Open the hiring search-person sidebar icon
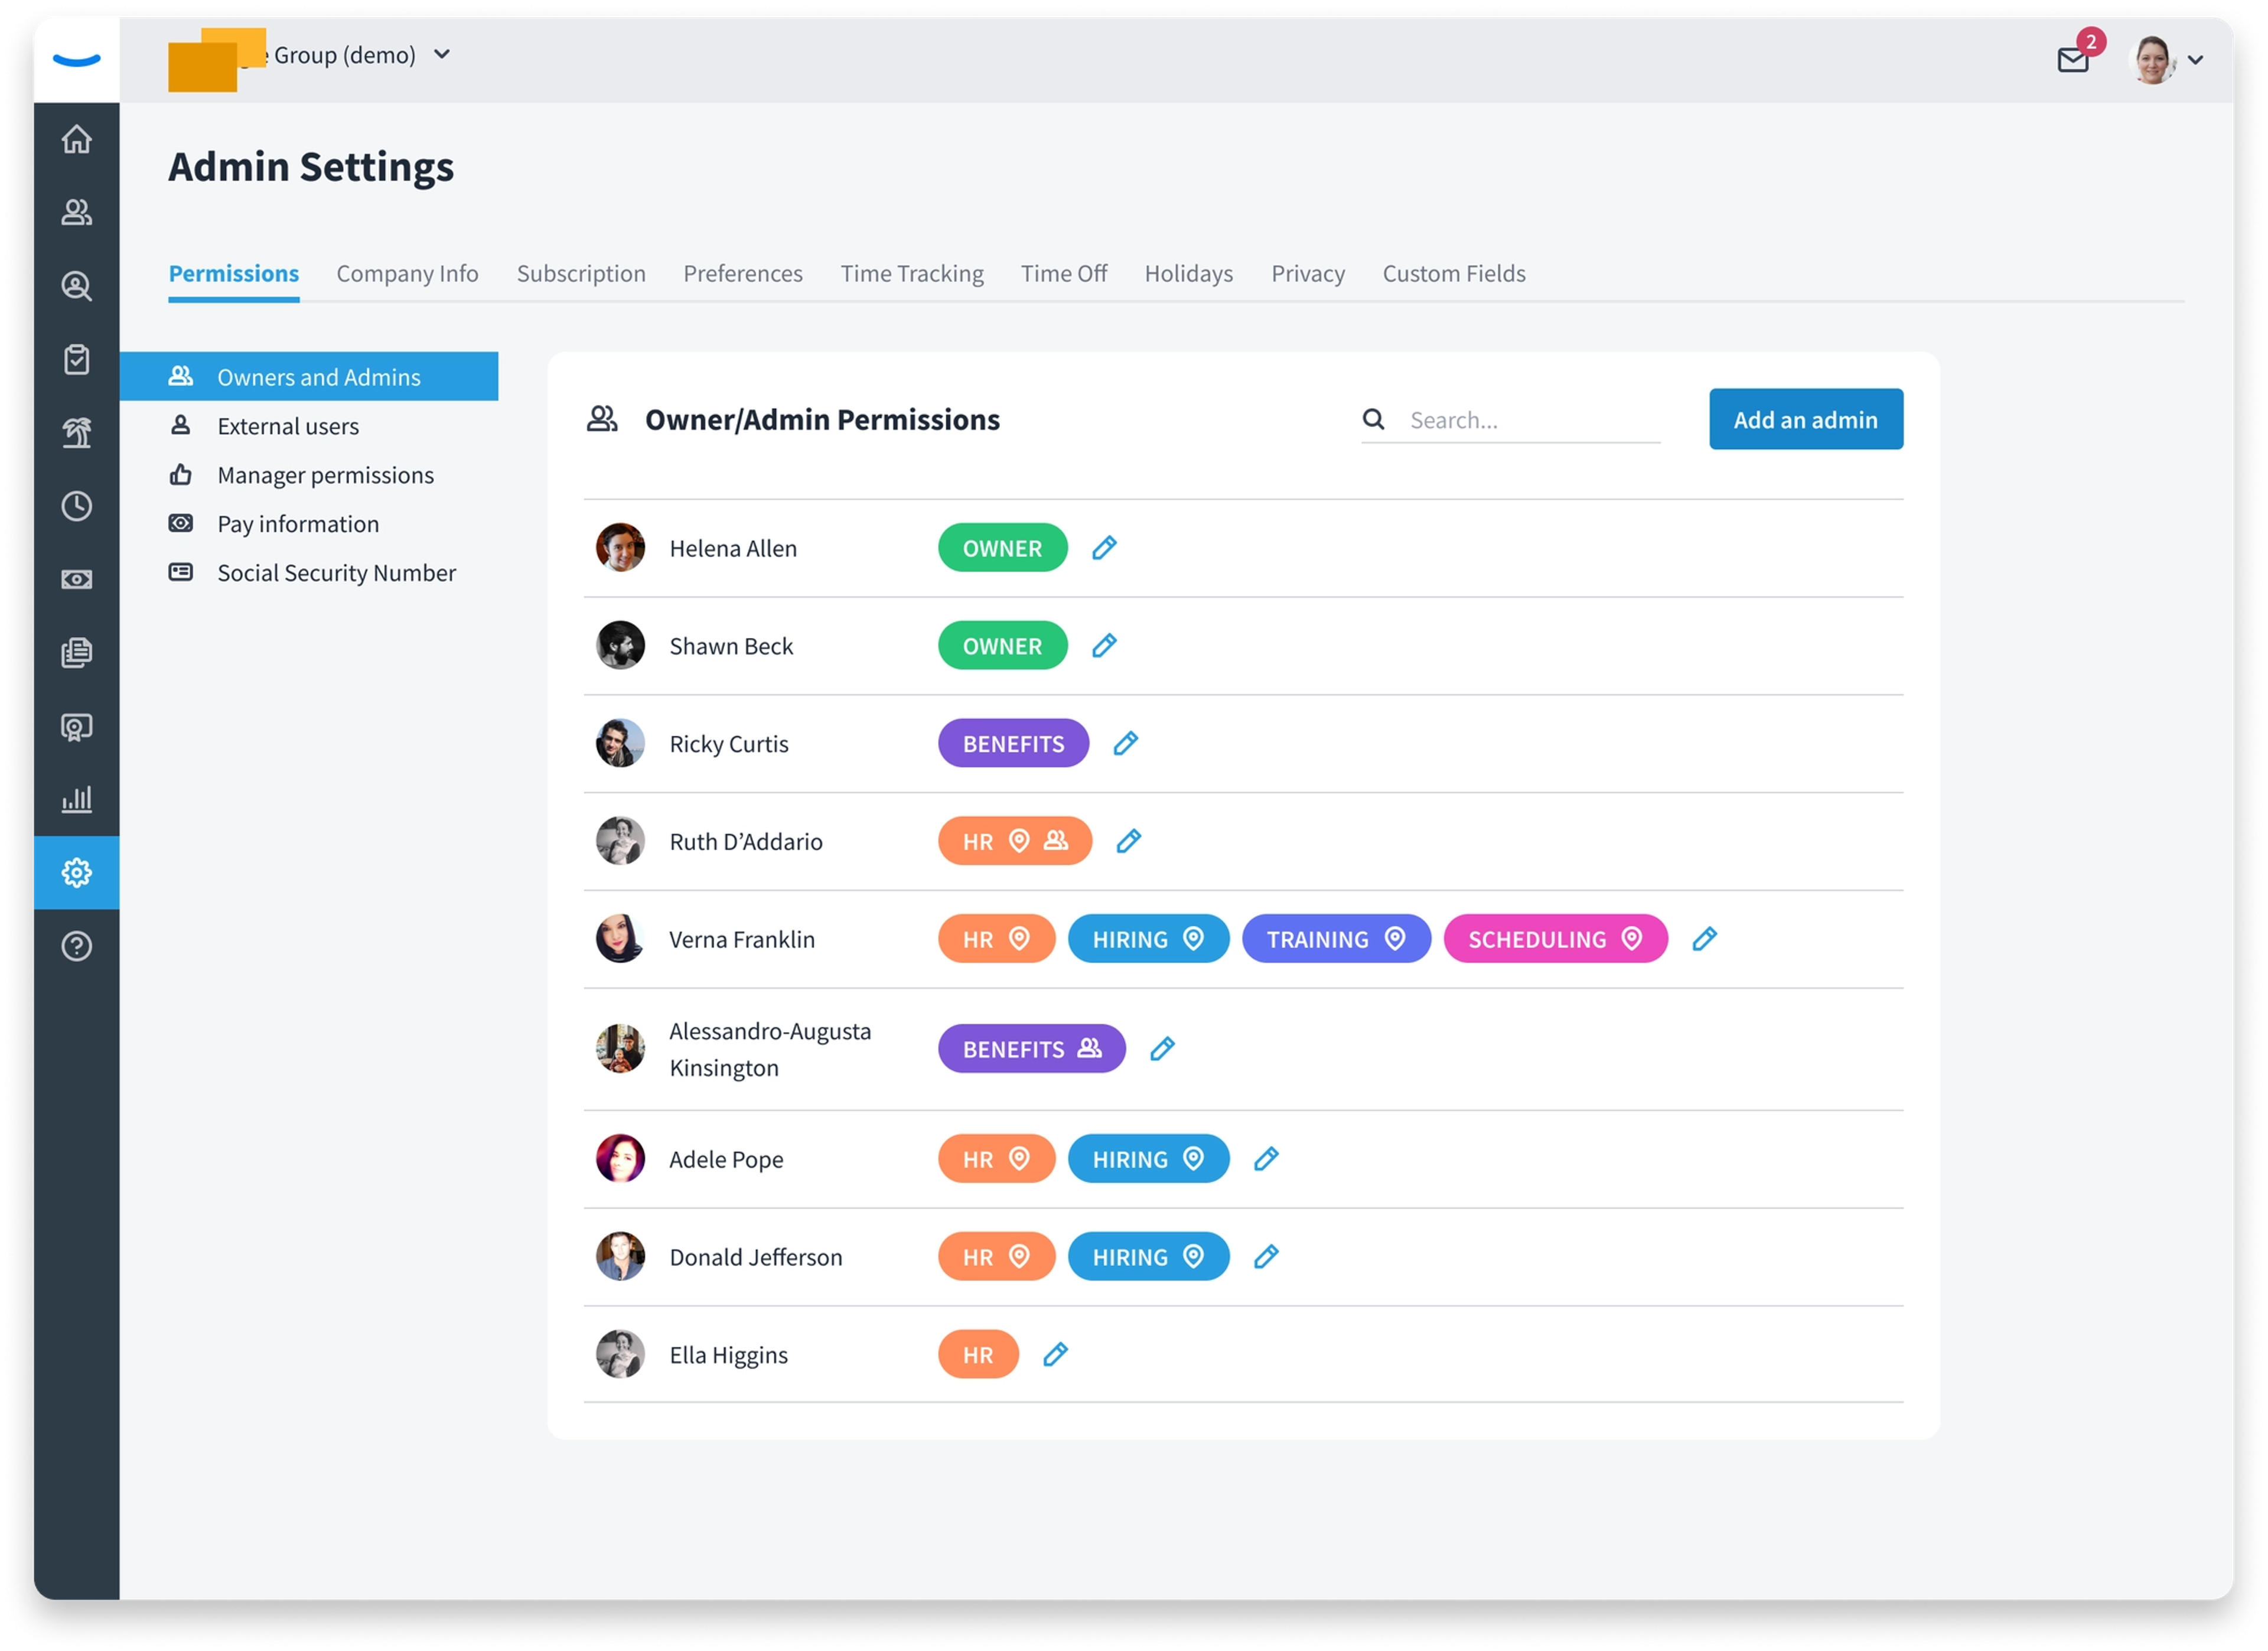This screenshot has width=2268, height=1651. (76, 286)
